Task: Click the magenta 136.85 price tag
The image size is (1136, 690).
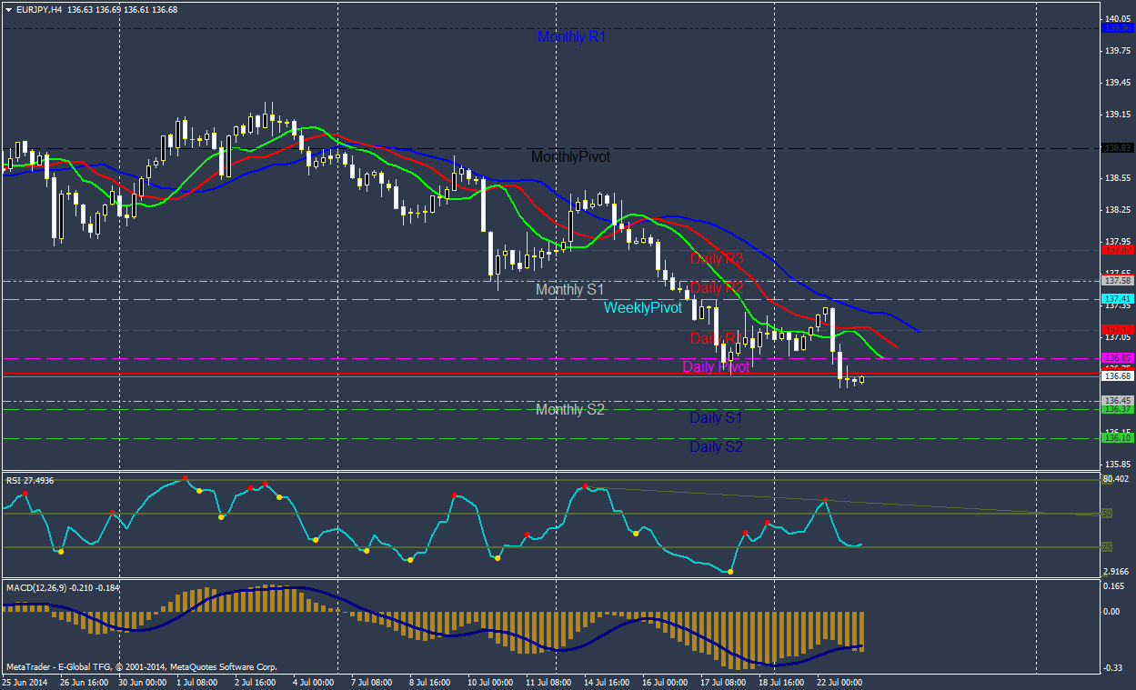Action: pos(1116,358)
